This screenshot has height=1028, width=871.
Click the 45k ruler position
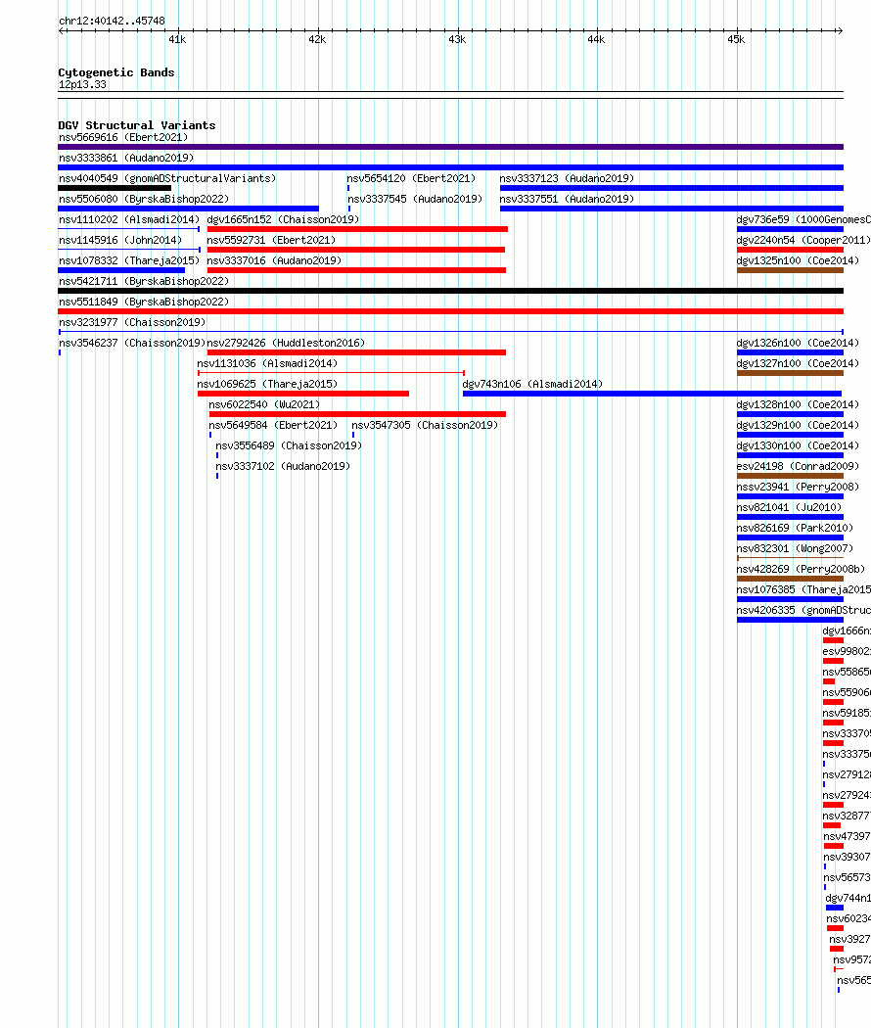click(736, 39)
